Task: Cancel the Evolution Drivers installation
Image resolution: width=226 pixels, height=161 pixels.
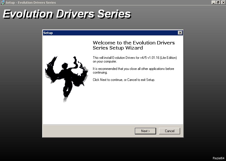Action: click(169, 131)
